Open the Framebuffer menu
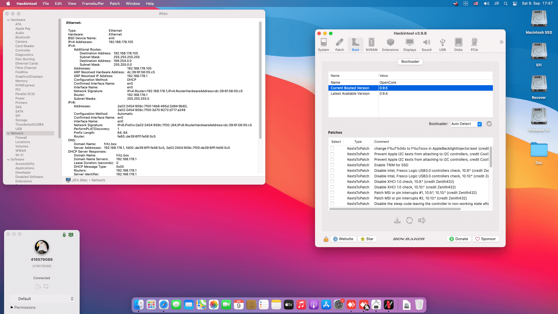The height and width of the screenshot is (314, 558). click(x=93, y=3)
